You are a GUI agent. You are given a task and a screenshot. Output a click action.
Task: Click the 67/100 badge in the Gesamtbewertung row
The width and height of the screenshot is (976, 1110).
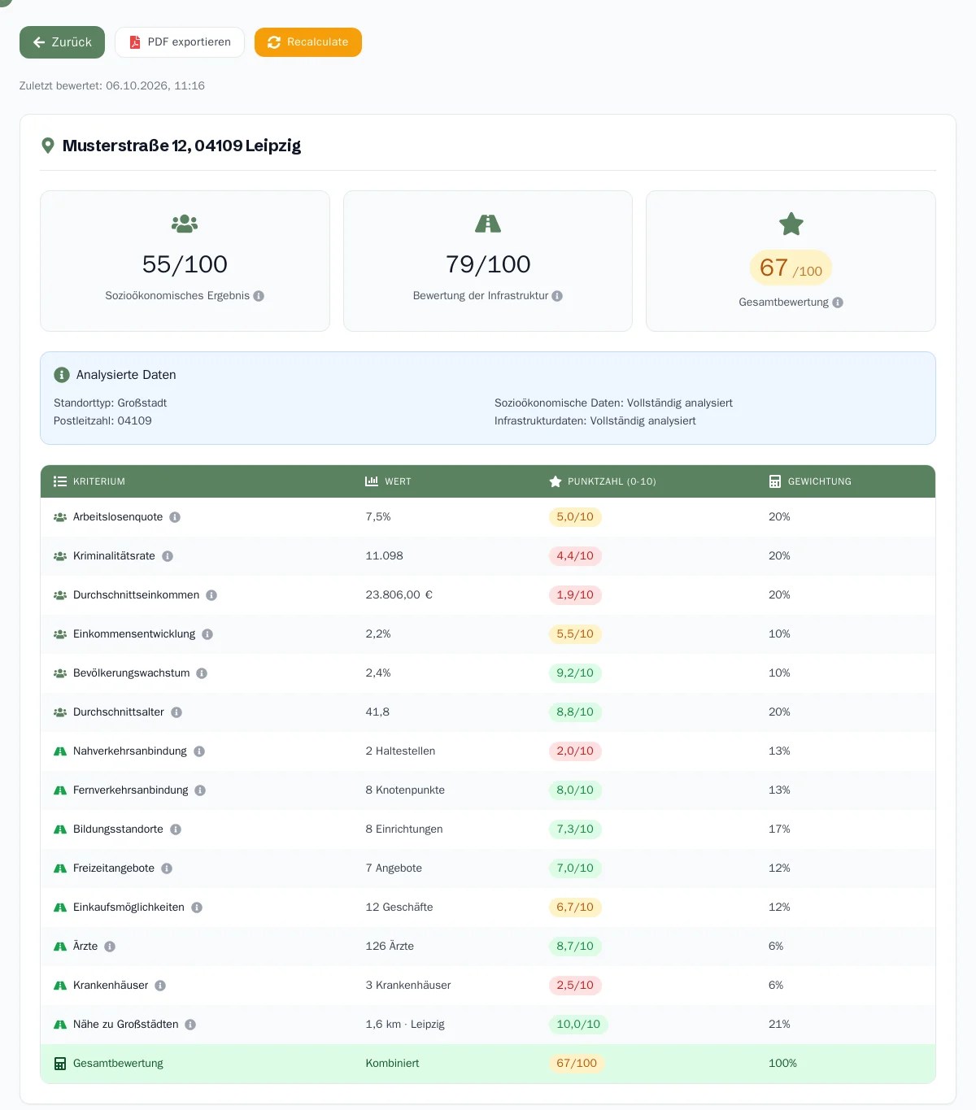click(577, 1064)
